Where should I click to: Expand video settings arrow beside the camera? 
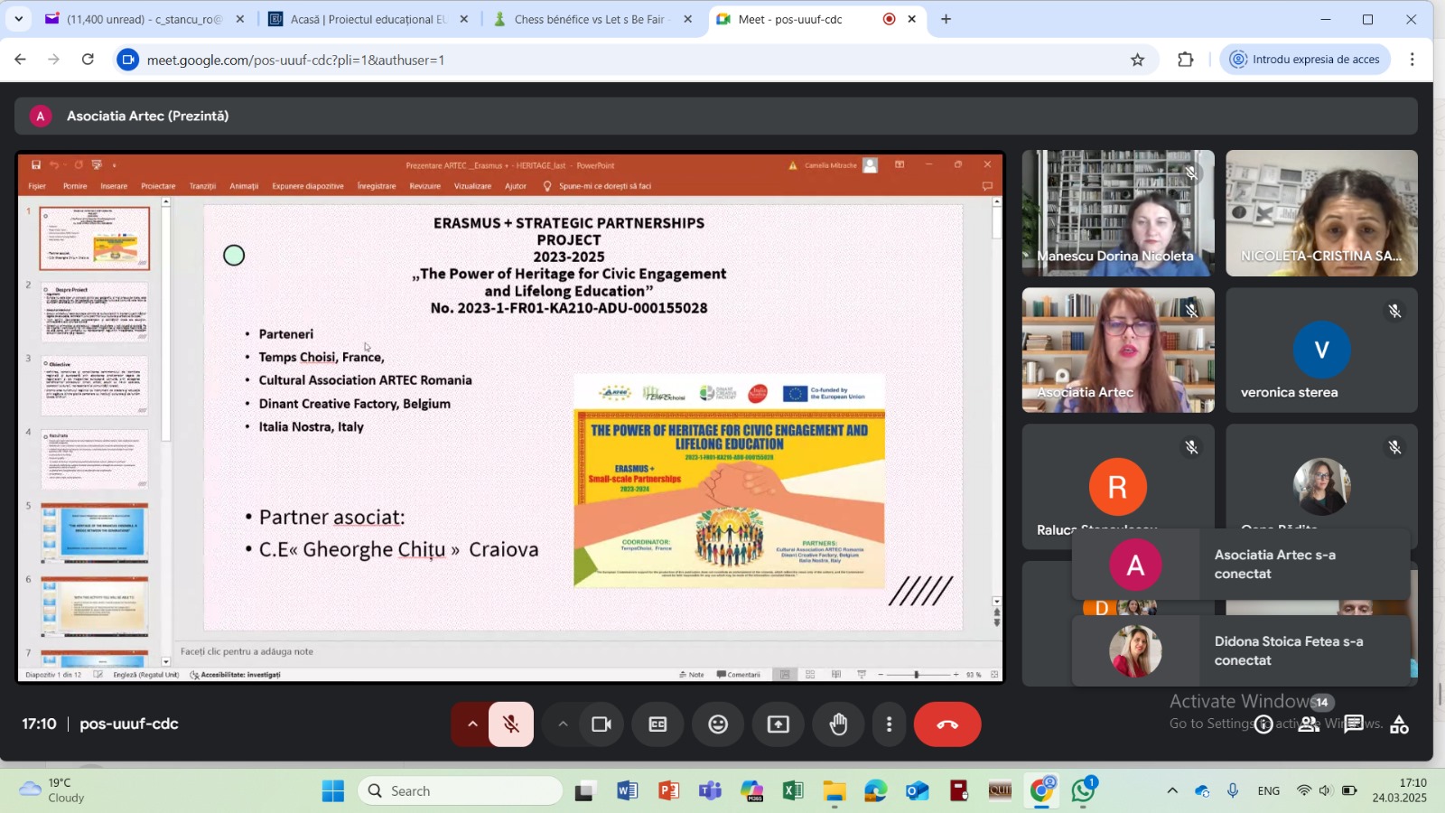tap(563, 724)
